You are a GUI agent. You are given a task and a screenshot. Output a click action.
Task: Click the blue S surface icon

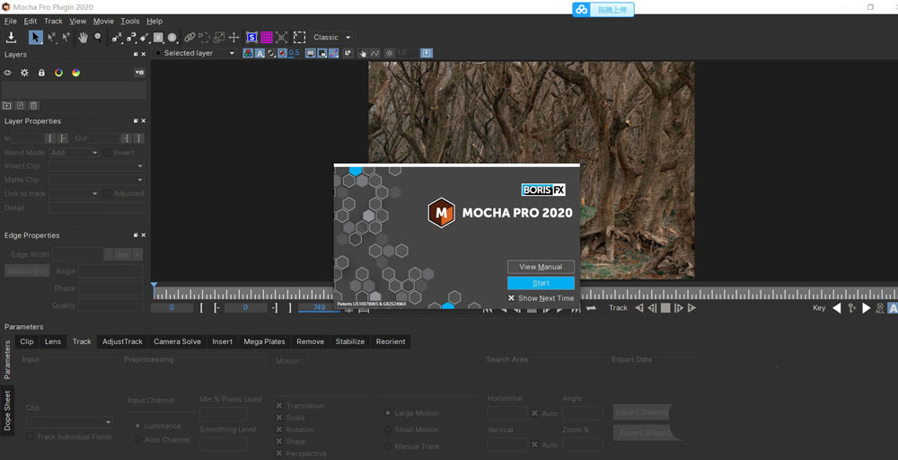[251, 37]
